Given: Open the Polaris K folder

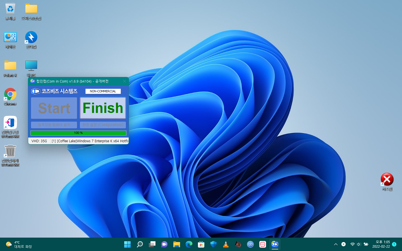Looking at the screenshot, I should 10,69.
